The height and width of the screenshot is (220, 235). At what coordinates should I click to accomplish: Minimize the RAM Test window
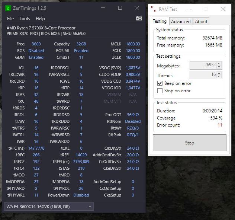(189, 9)
